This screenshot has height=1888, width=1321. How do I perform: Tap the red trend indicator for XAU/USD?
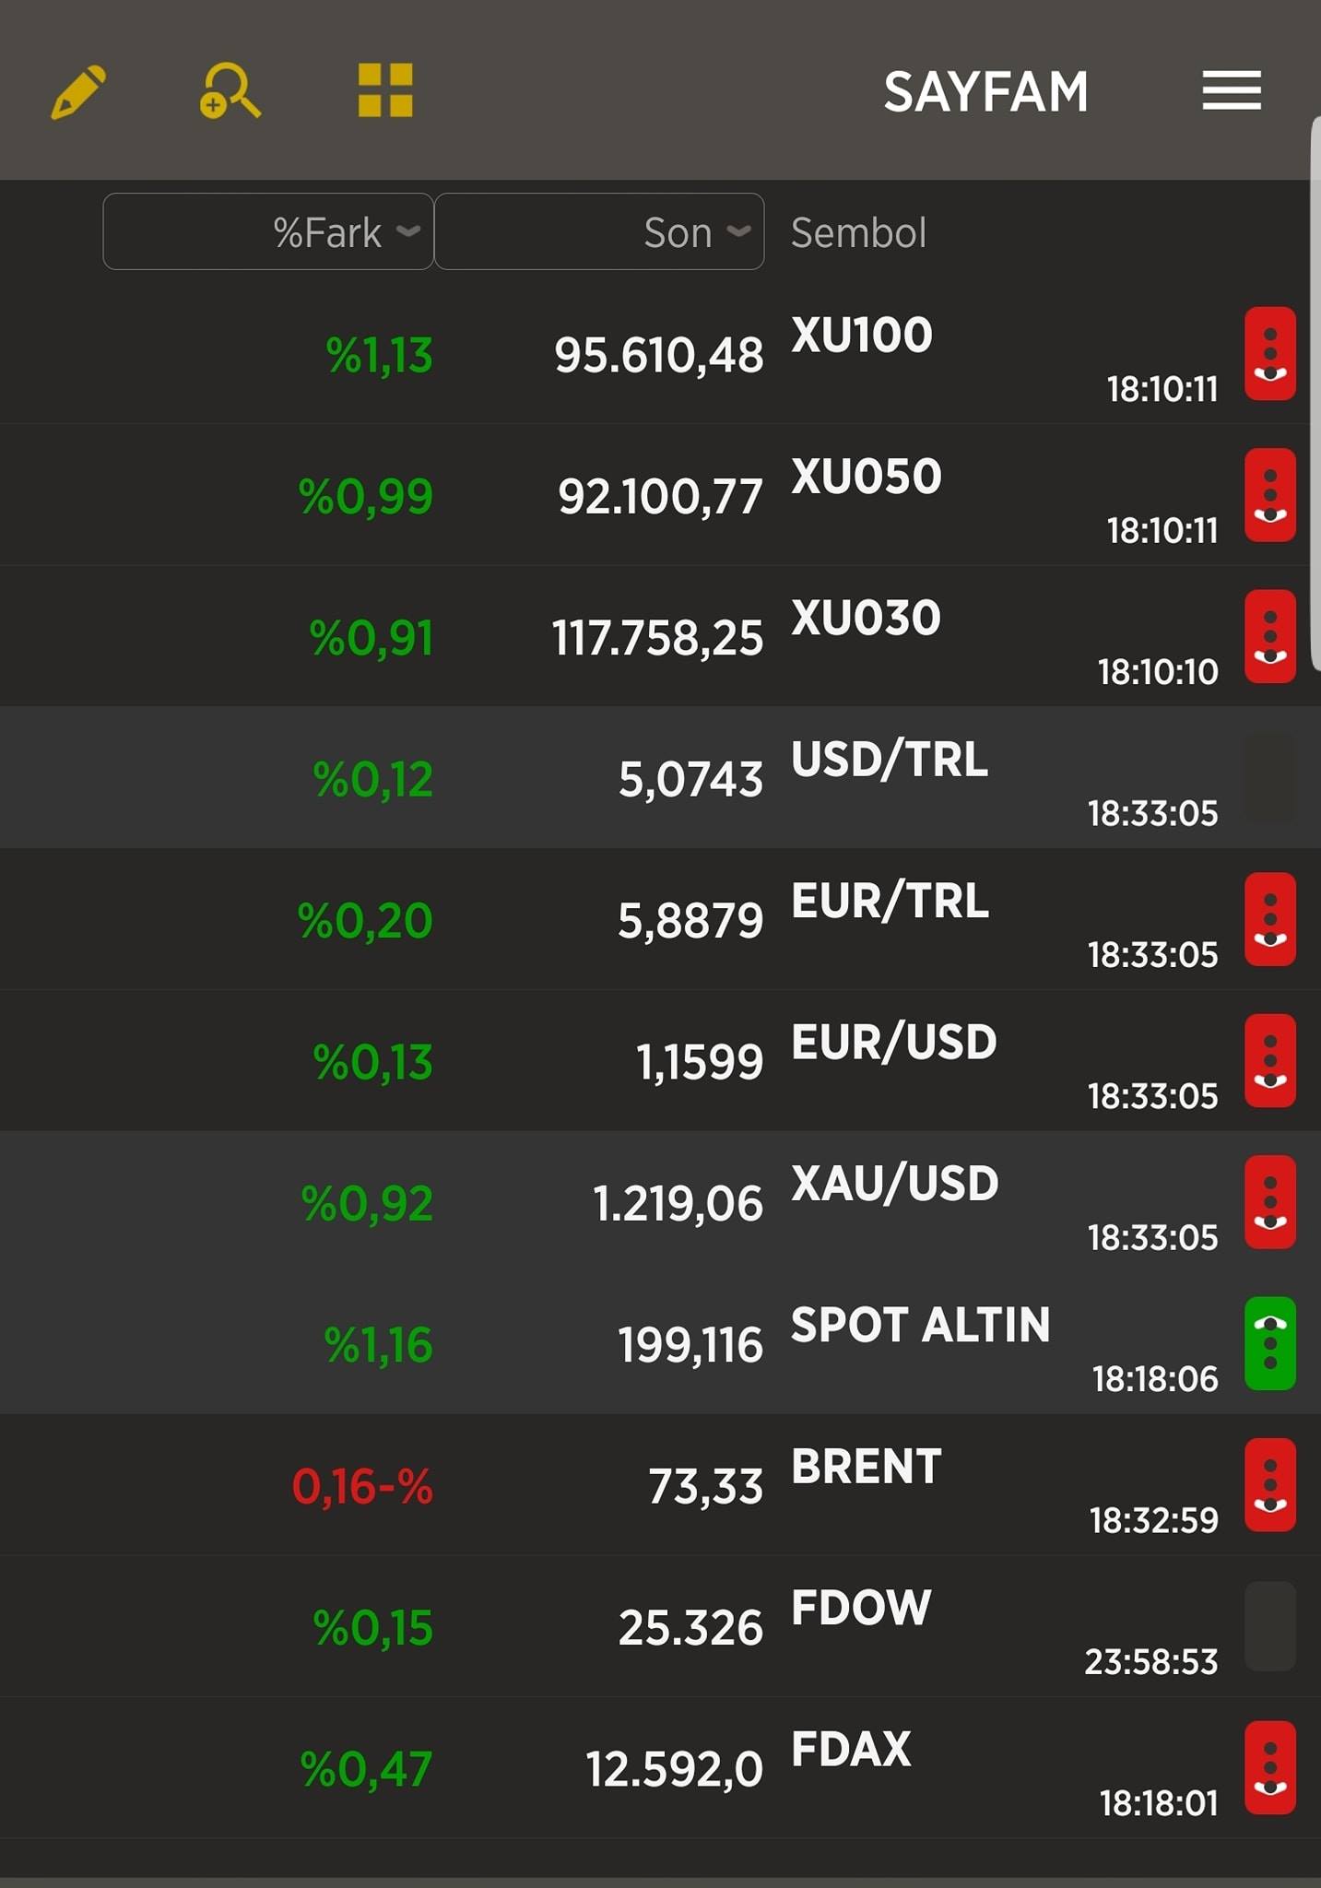pyautogui.click(x=1270, y=1202)
